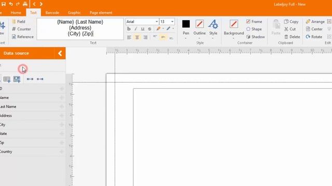Align text vertically to the middle
332x186 pixels.
click(163, 37)
